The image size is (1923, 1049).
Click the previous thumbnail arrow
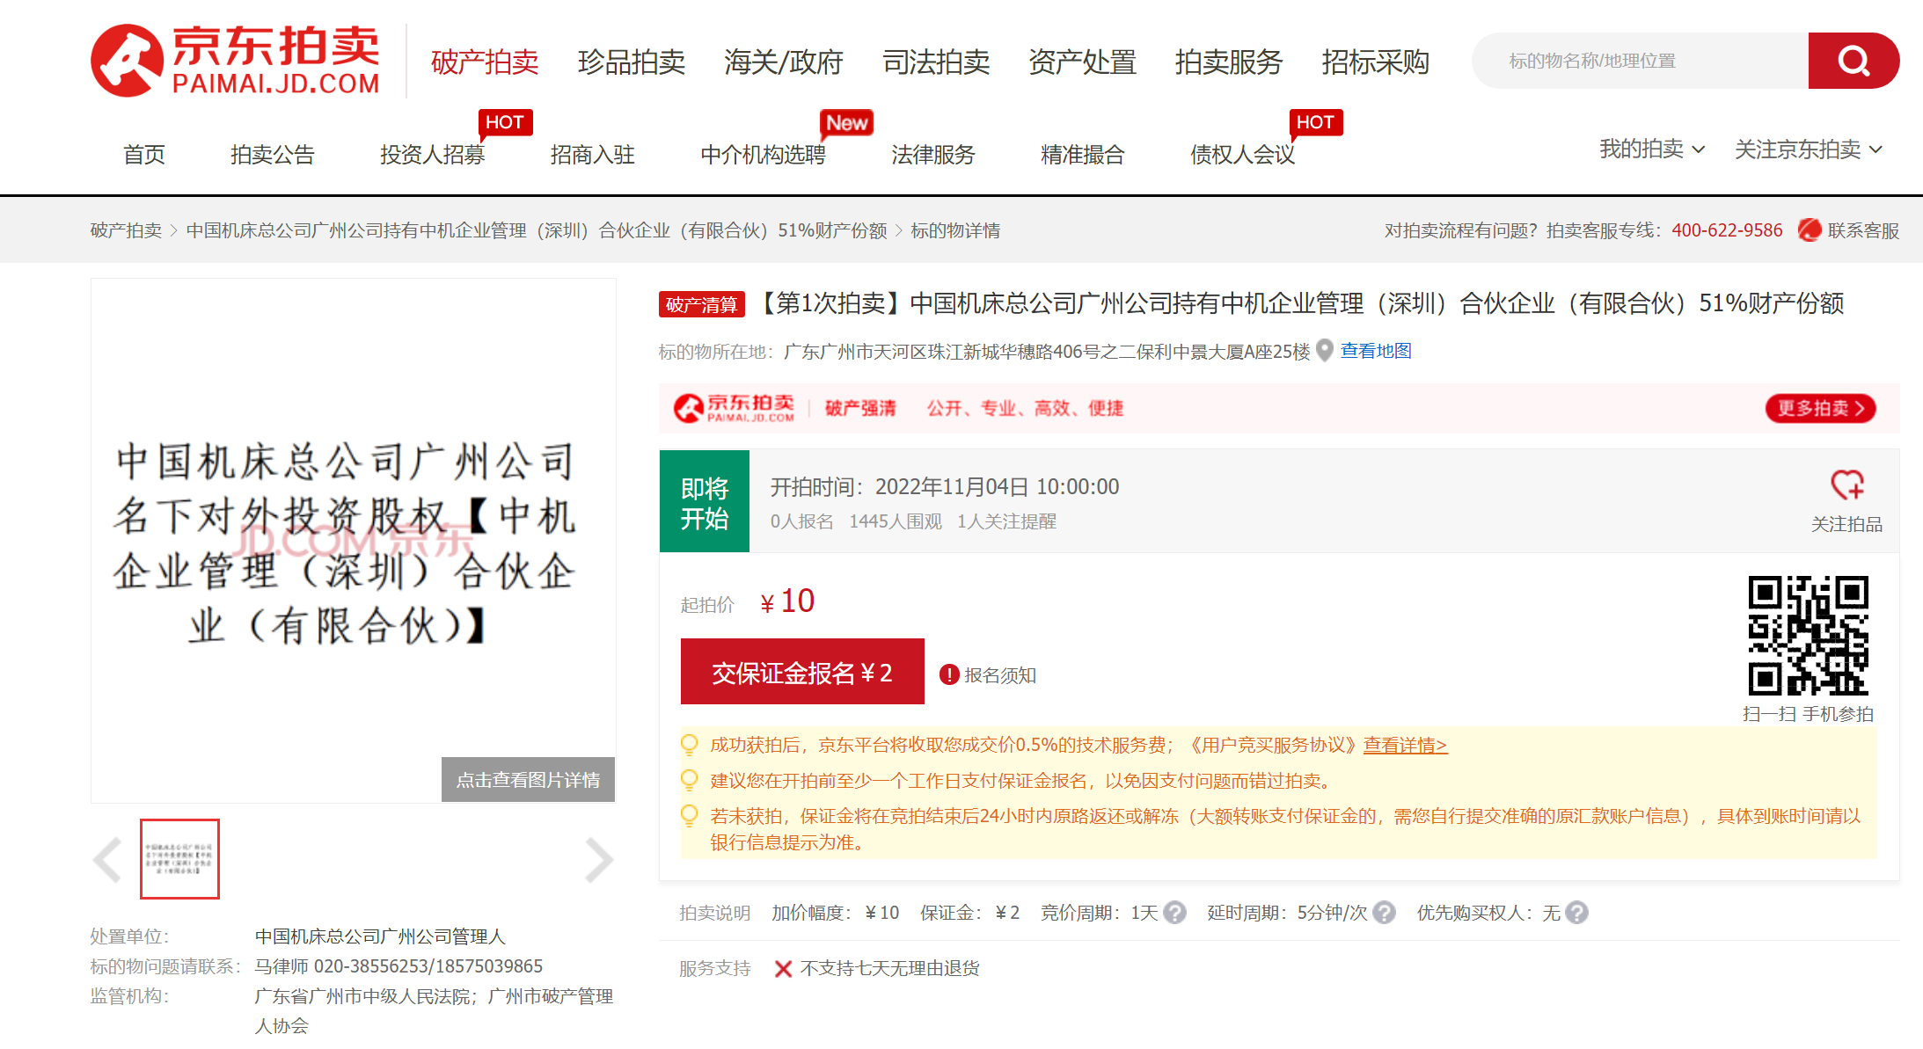[108, 859]
